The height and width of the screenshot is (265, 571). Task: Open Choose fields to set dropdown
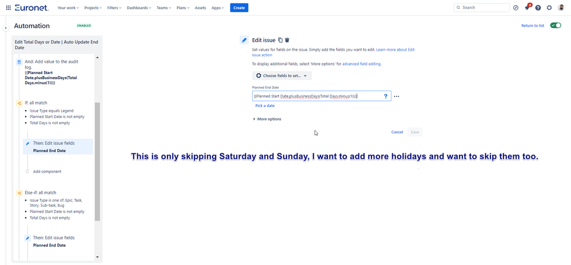(x=282, y=75)
